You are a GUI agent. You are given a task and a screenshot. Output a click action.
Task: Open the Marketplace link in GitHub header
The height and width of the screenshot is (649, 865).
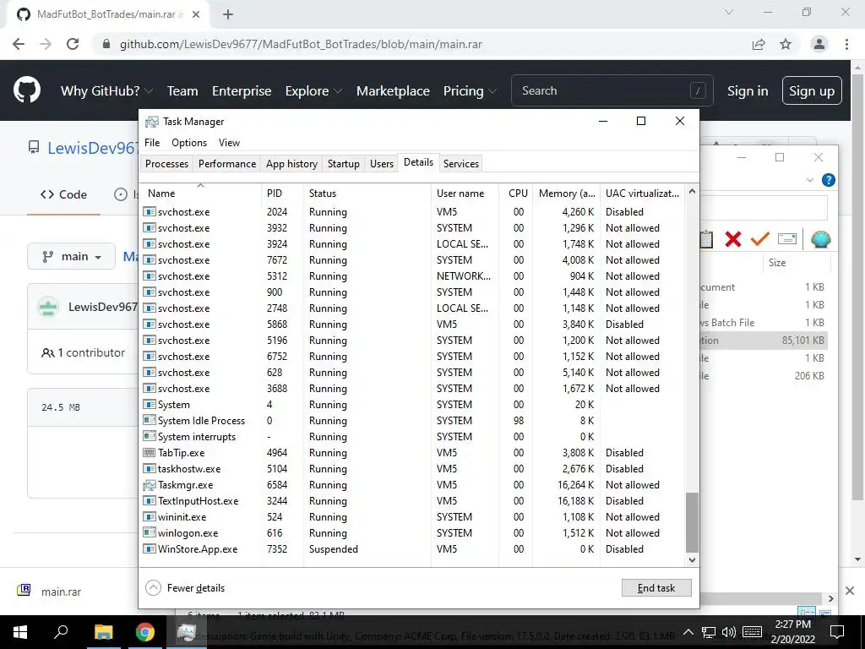(x=393, y=91)
